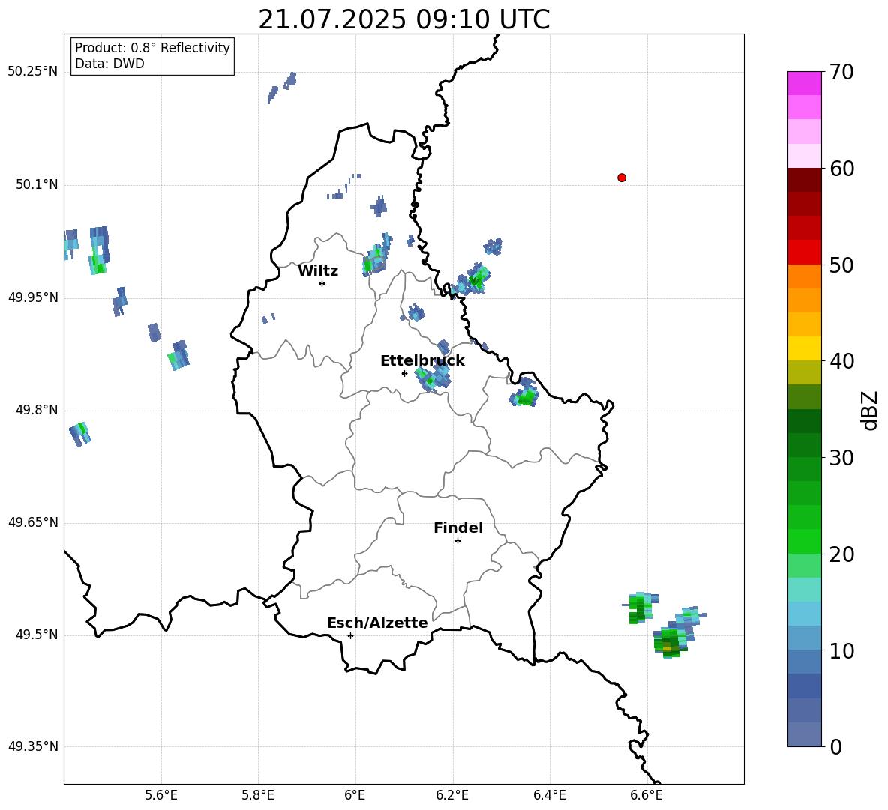Click the colorbar value 60
Image resolution: width=888 pixels, height=810 pixels.
(841, 169)
